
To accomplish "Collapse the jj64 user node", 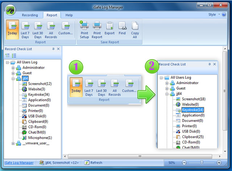I will 13,78.
